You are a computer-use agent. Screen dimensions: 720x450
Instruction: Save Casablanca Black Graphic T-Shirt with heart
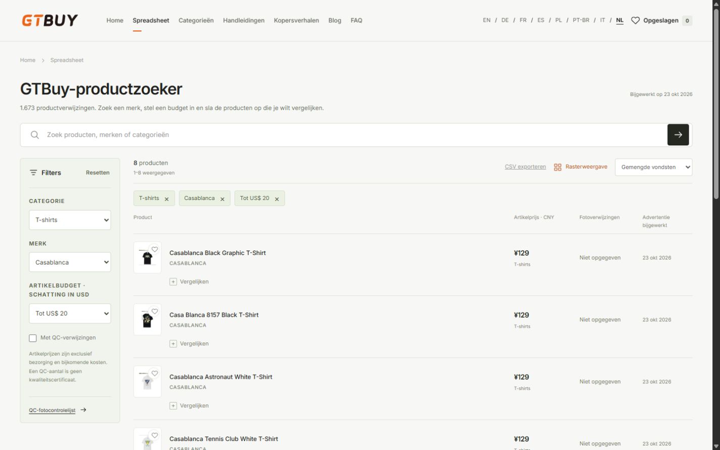pos(155,249)
